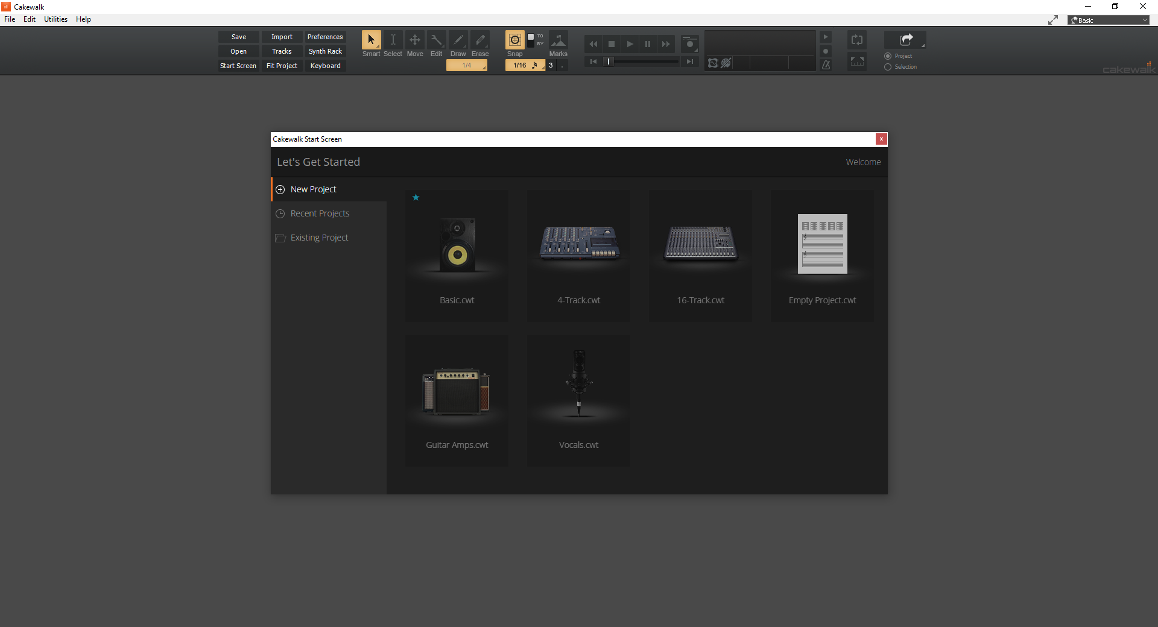Open metronome settings icon
1158x627 pixels.
tap(826, 65)
